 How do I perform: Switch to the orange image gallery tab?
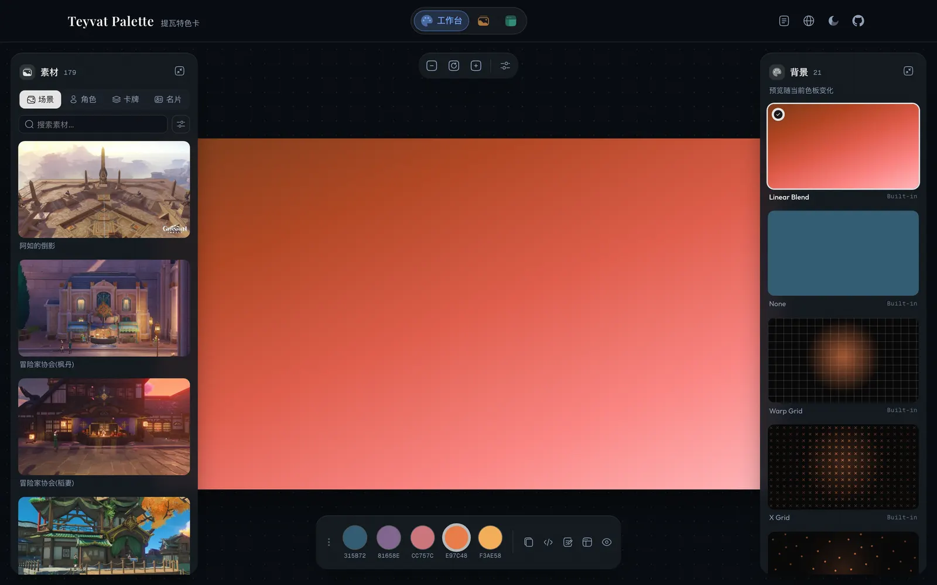click(483, 21)
